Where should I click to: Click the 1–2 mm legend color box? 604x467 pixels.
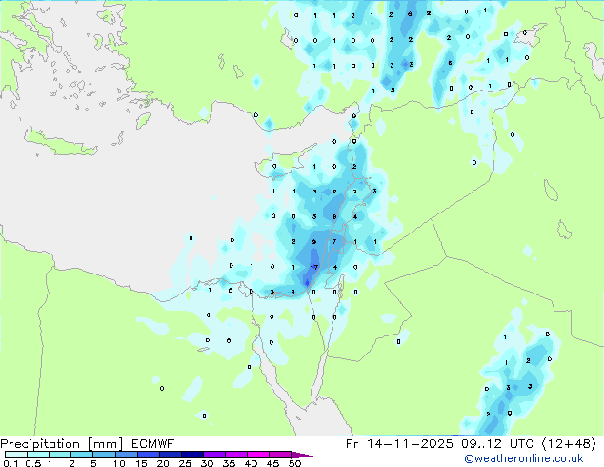pos(60,455)
